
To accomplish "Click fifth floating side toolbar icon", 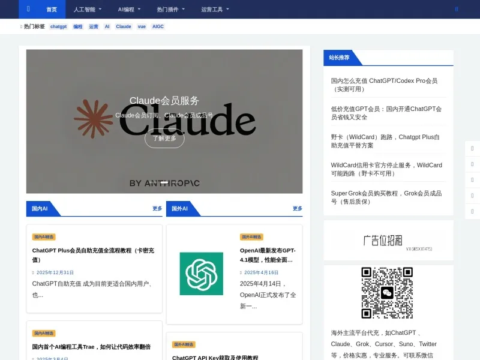I will (x=472, y=212).
